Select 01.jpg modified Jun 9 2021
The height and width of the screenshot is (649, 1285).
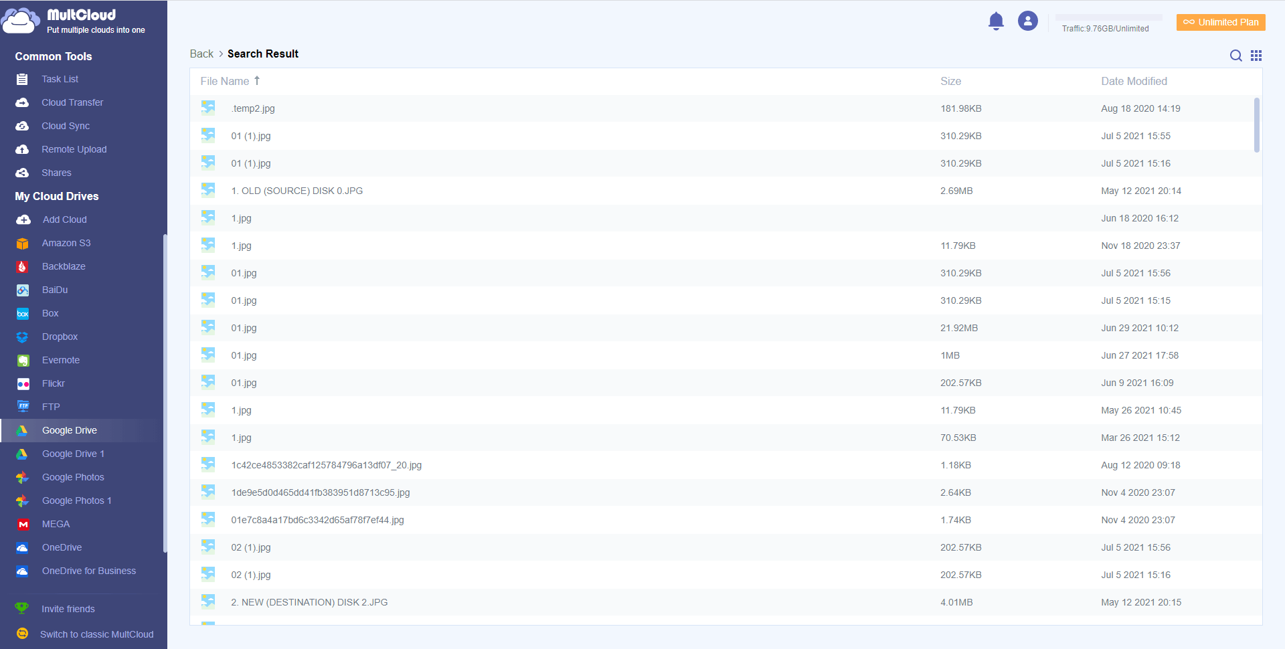coord(725,383)
